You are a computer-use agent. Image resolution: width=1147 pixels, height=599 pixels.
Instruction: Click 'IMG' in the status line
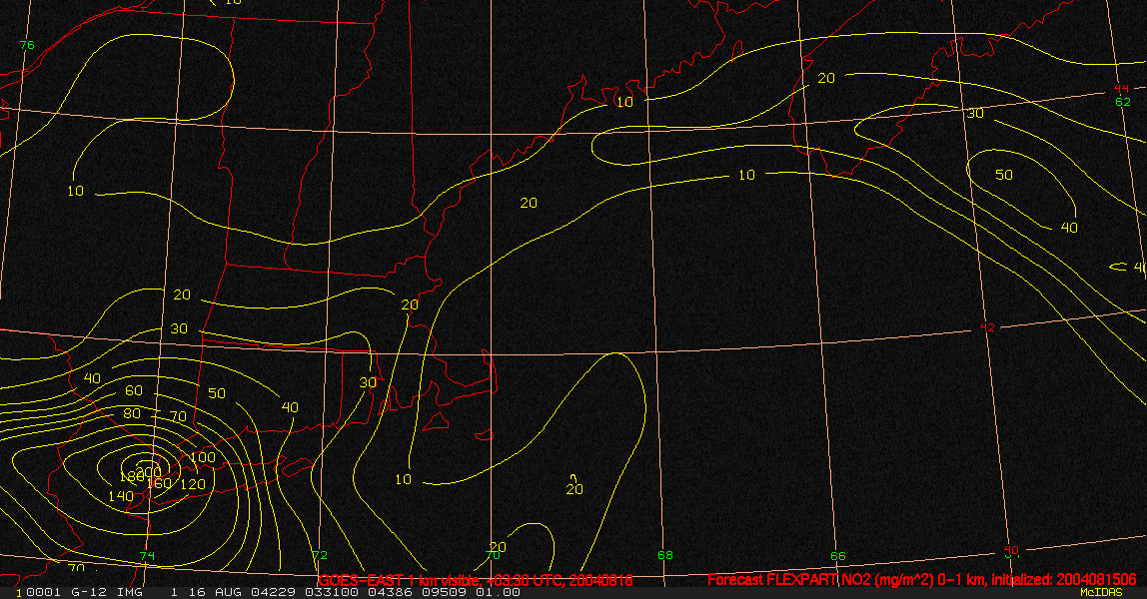point(130,592)
